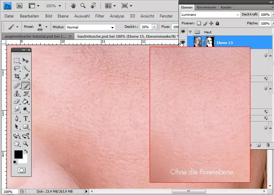Viewport: 274px width, 195px height.
Task: Click the Zoom magnifier in application bar
Action: 83,6
